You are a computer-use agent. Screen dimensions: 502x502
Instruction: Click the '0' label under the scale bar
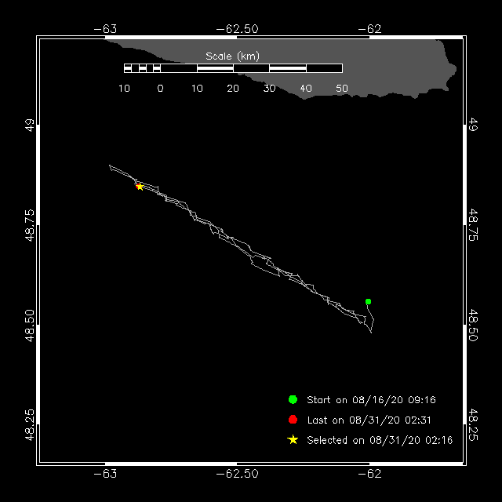tap(160, 89)
